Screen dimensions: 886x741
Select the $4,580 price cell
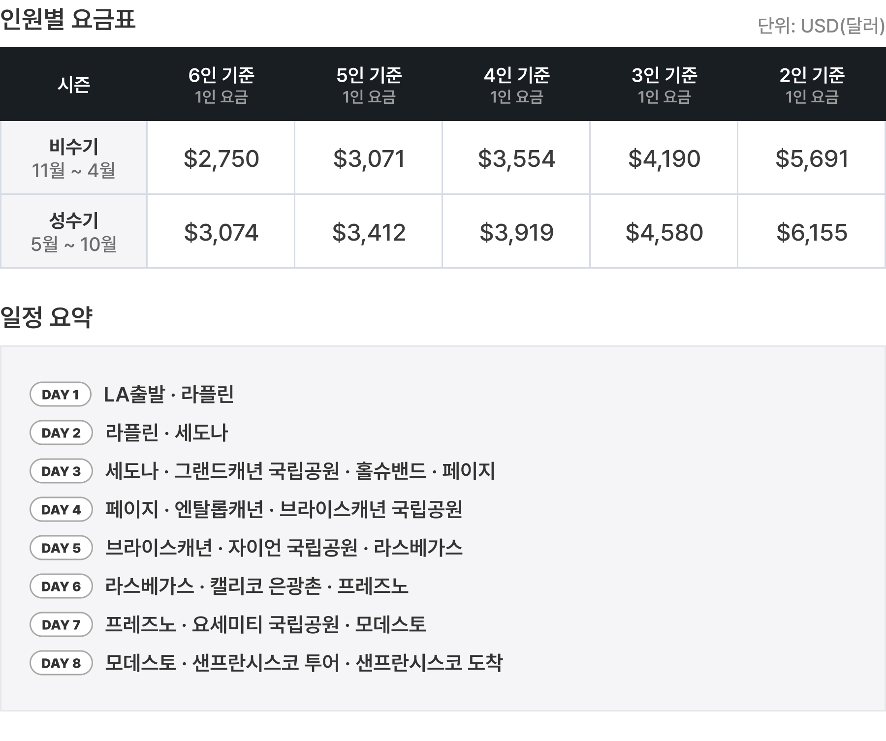(x=664, y=232)
